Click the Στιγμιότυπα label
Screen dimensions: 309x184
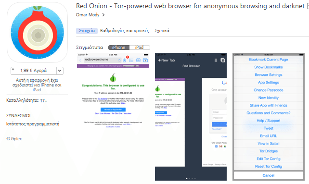[x=90, y=48]
